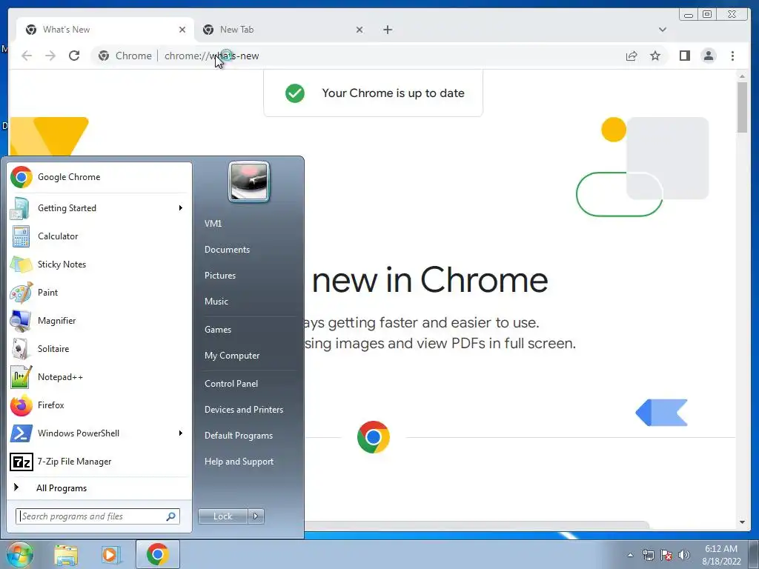
Task: Open the Sticky Notes icon
Action: (x=21, y=264)
